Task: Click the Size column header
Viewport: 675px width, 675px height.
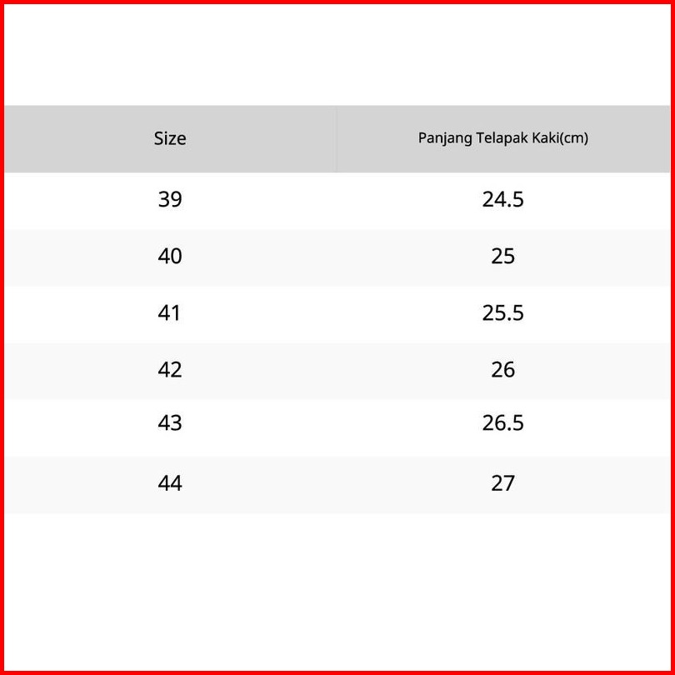Action: tap(170, 138)
